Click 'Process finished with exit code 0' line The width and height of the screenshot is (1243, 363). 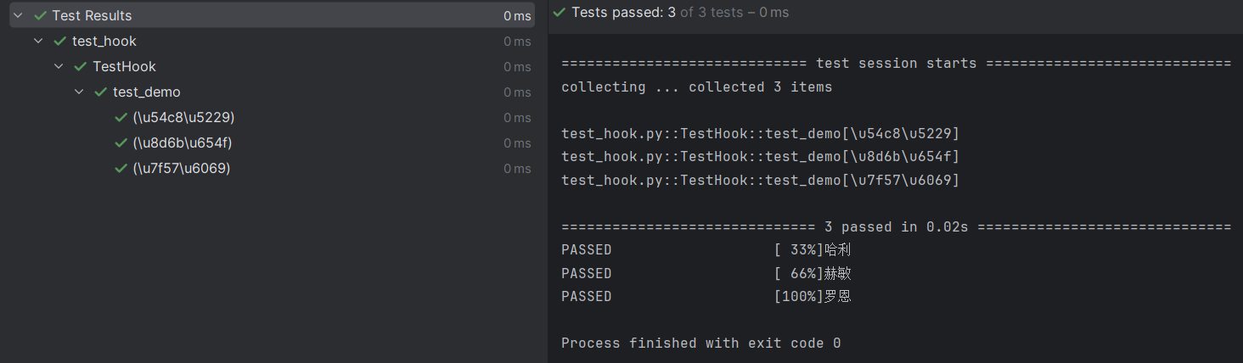click(700, 343)
